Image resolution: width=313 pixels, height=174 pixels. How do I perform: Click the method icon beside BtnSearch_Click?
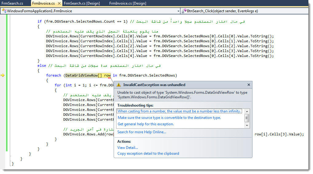click(x=184, y=11)
